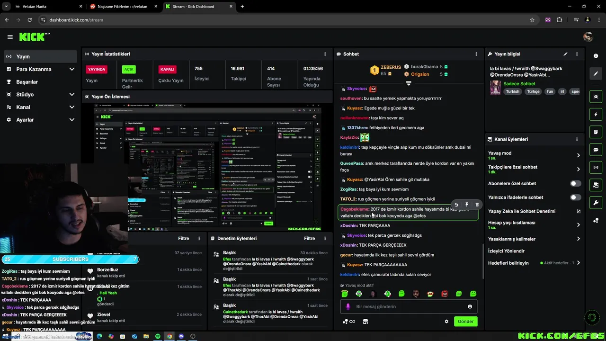Open Yavaş mod options arrow
Viewport: 606px width, 341px height.
pyautogui.click(x=578, y=155)
